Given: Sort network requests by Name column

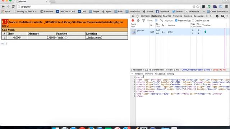Looking at the screenshot, I should point(140,25).
